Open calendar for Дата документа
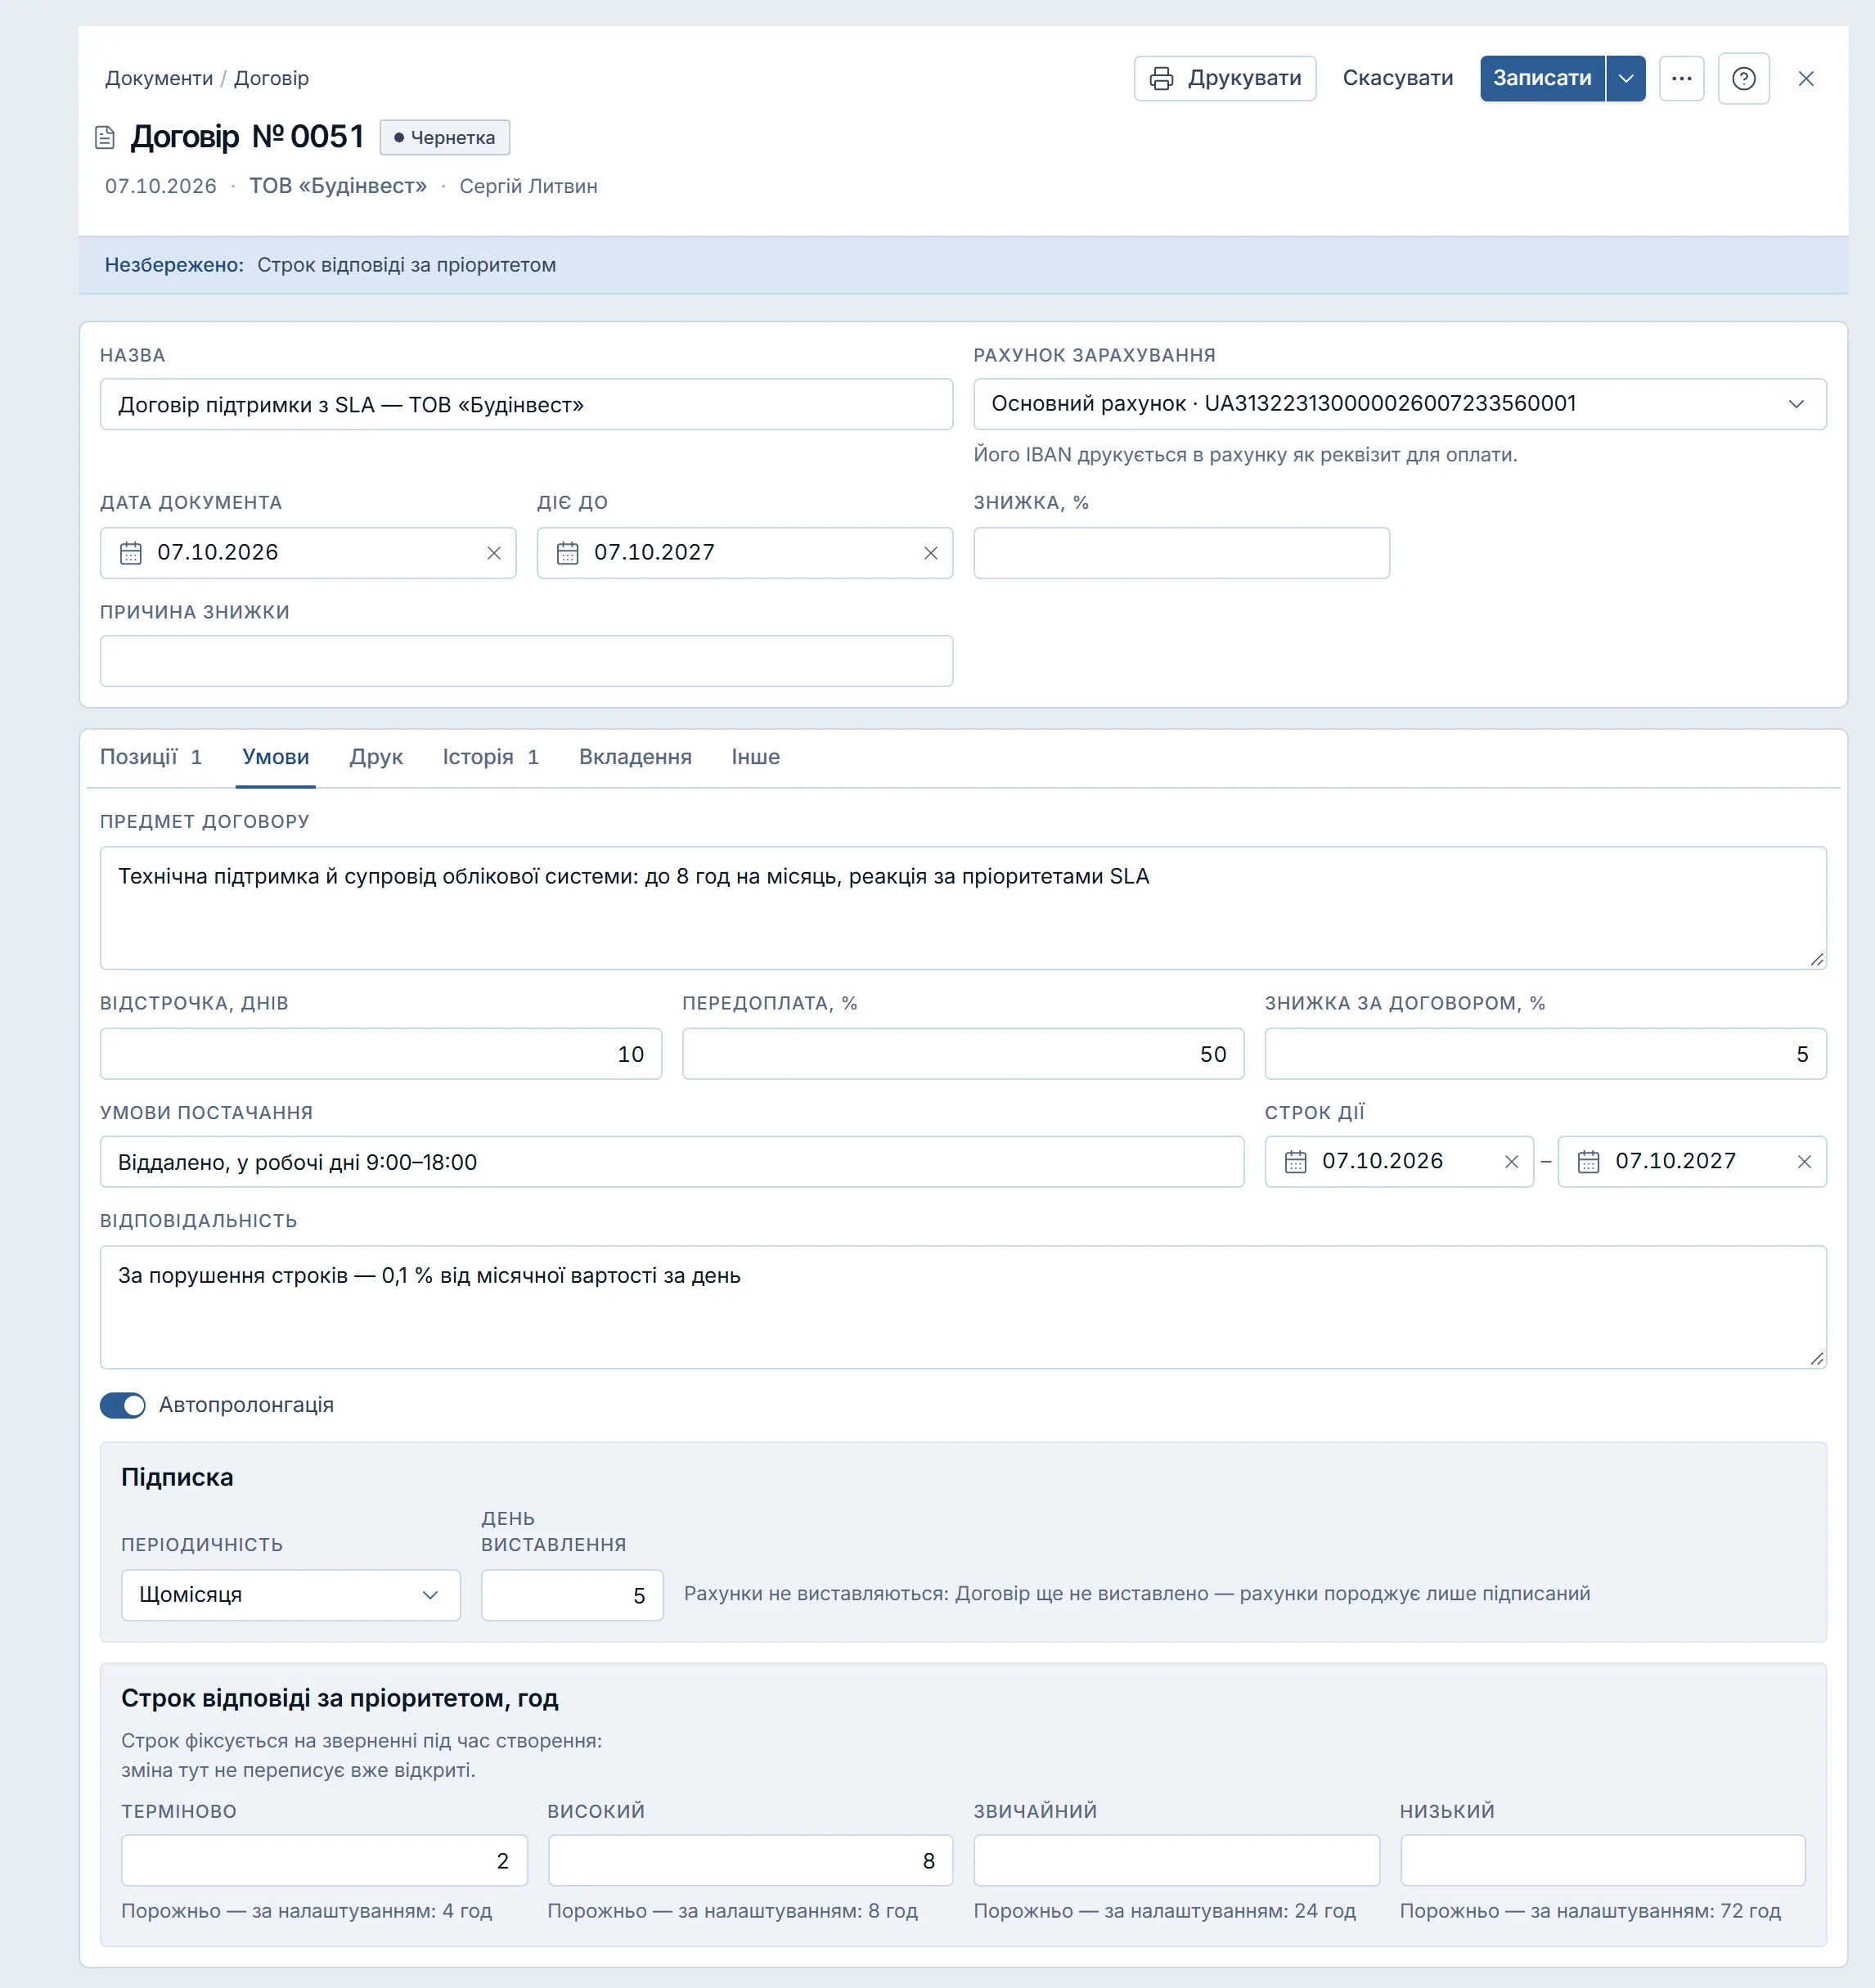 click(x=131, y=553)
